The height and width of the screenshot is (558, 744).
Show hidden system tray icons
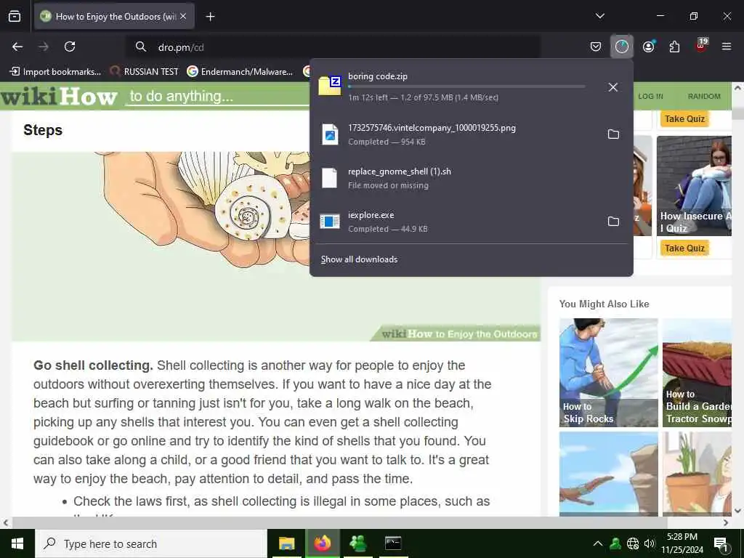click(x=598, y=543)
